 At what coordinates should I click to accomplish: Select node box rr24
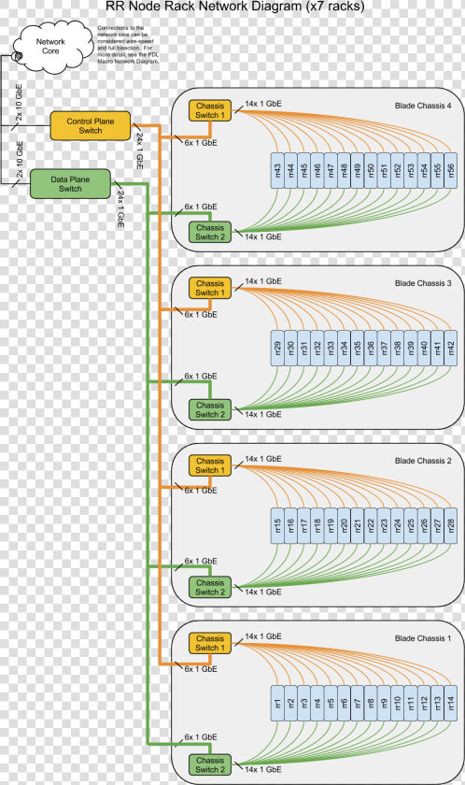pos(397,525)
